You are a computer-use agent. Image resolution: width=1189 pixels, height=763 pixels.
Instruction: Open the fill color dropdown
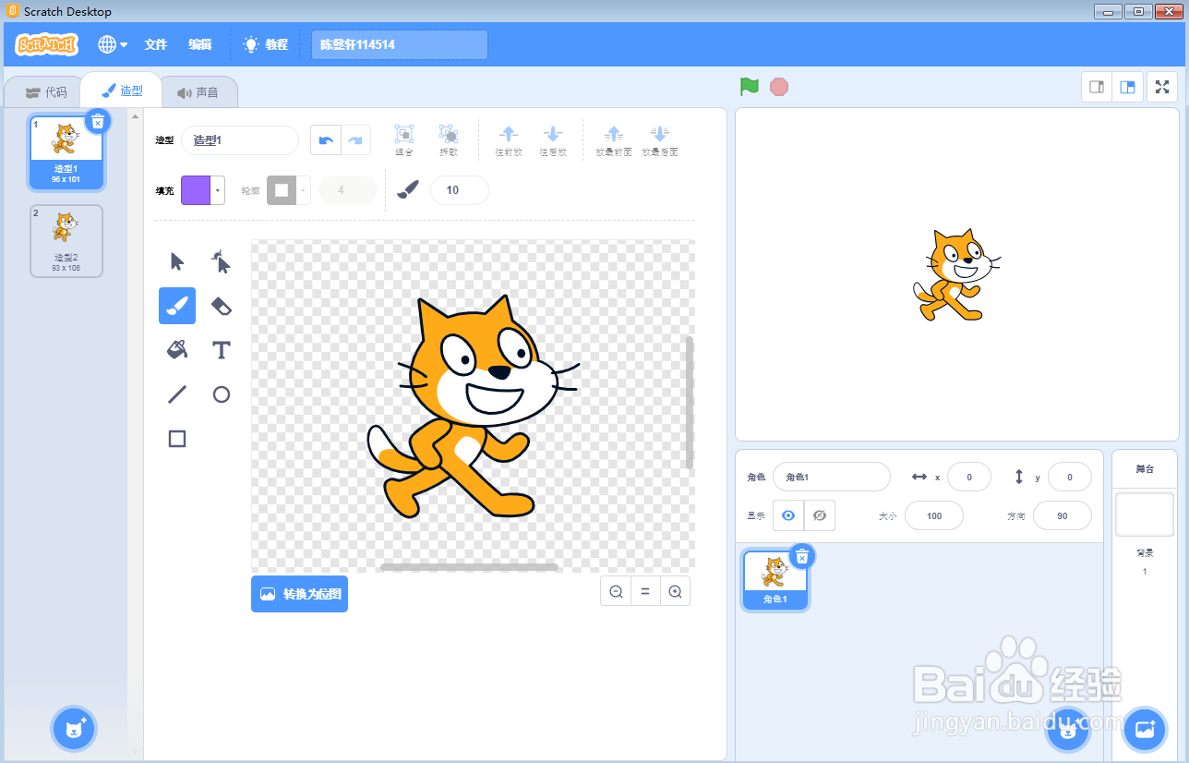pos(218,190)
